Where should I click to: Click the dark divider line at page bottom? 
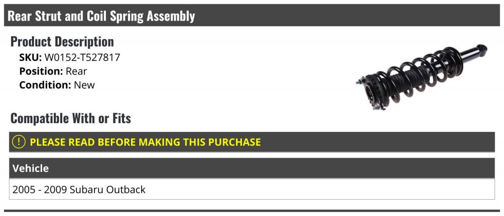pos(252,211)
